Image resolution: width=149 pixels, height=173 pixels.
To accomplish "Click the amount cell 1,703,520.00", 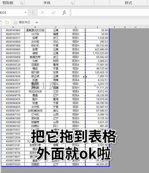I will [x=97, y=53].
